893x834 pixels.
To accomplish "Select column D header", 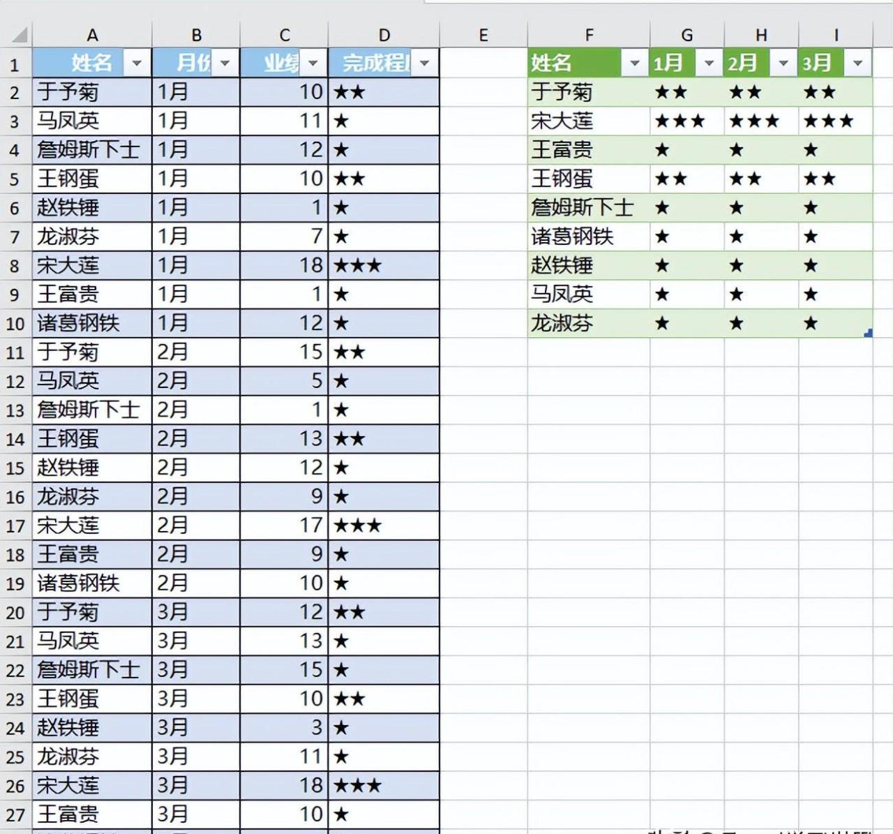I will tap(384, 35).
